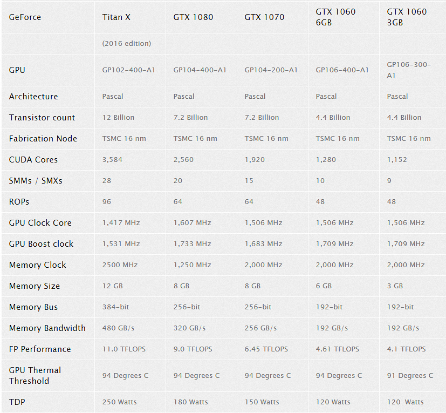
Task: Click the Memory Bandwidth row label
Action: (47, 328)
